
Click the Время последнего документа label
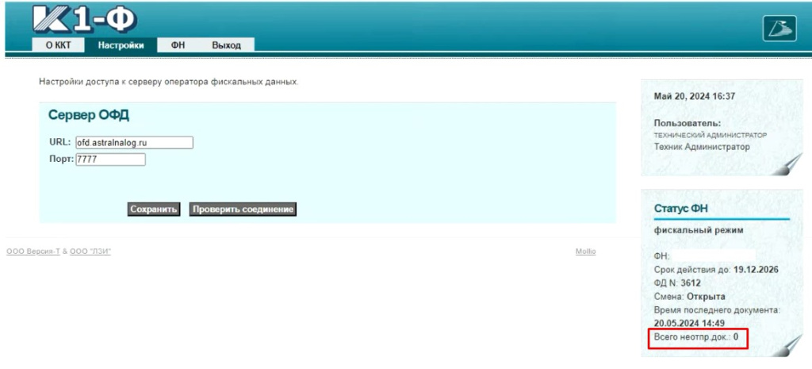717,310
